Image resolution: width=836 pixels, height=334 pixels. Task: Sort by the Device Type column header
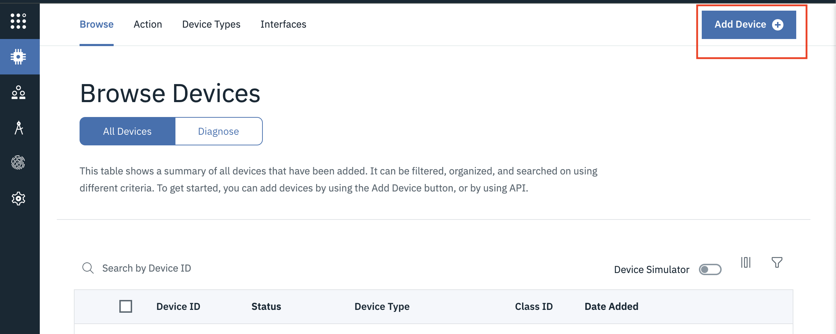[382, 306]
